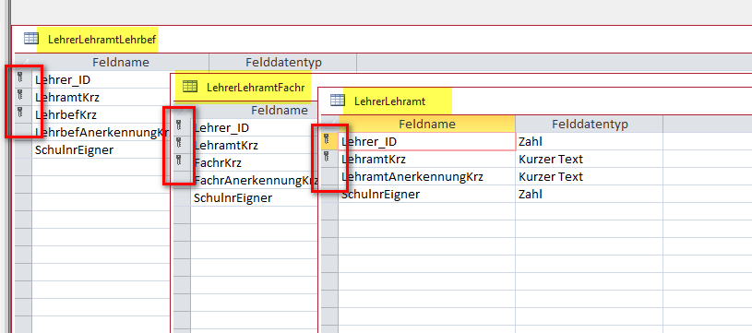
Task: Select Lehrer_ID field in LehrerLehramtLehrbef
Action: (x=101, y=79)
